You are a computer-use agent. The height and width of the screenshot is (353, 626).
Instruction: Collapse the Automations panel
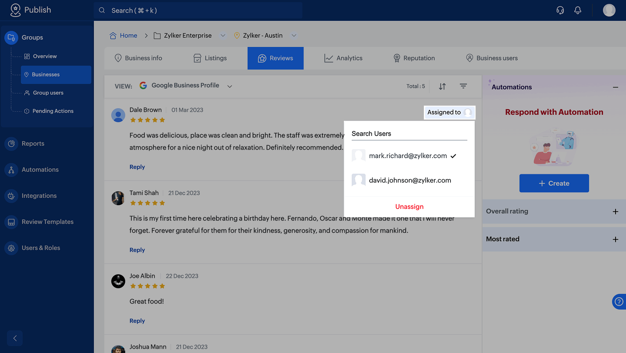coord(615,87)
